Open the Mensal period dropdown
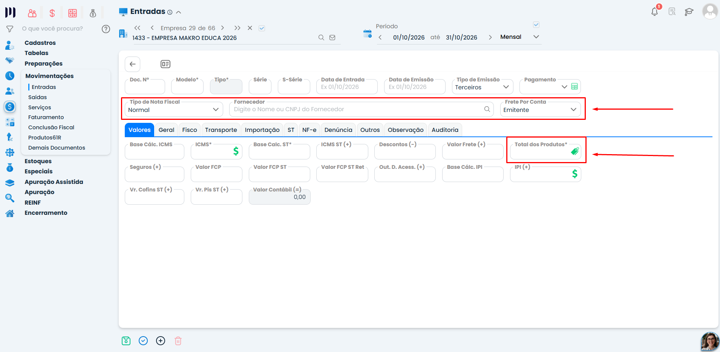The image size is (720, 352). point(519,37)
